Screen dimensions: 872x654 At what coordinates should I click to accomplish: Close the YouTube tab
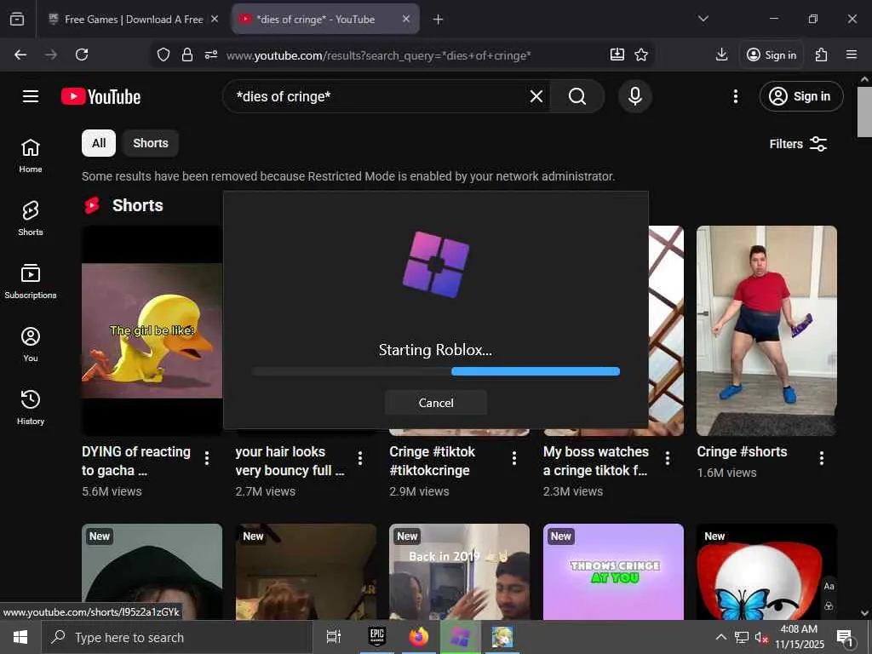coord(406,19)
